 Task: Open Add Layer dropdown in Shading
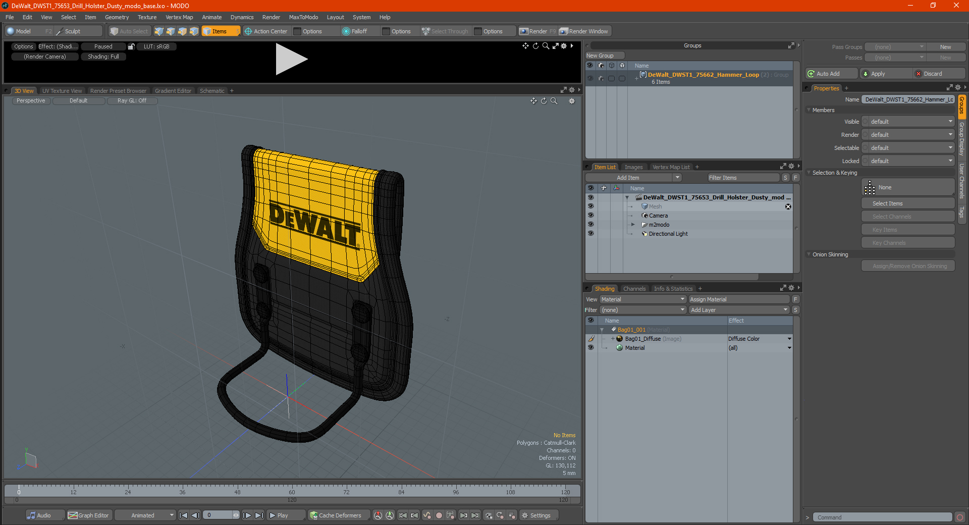pos(739,310)
